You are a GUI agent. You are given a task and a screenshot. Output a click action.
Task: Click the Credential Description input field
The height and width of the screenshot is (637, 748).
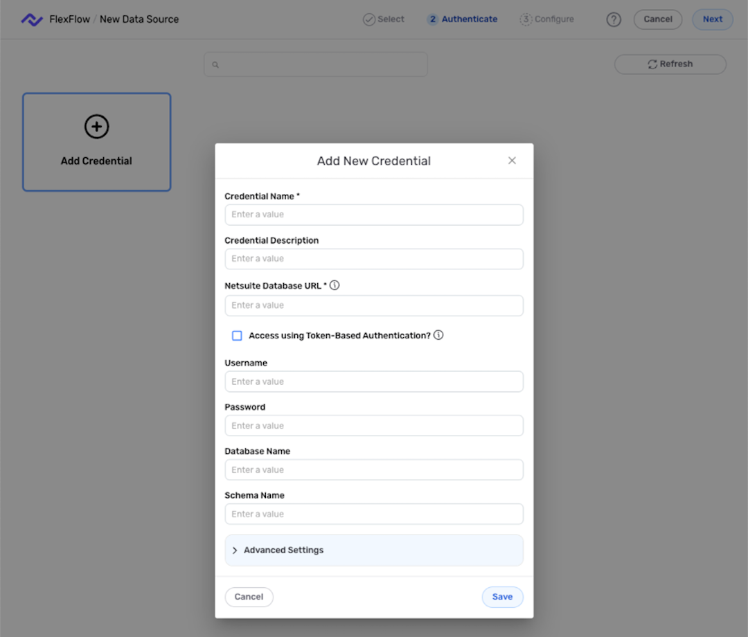[x=374, y=259]
